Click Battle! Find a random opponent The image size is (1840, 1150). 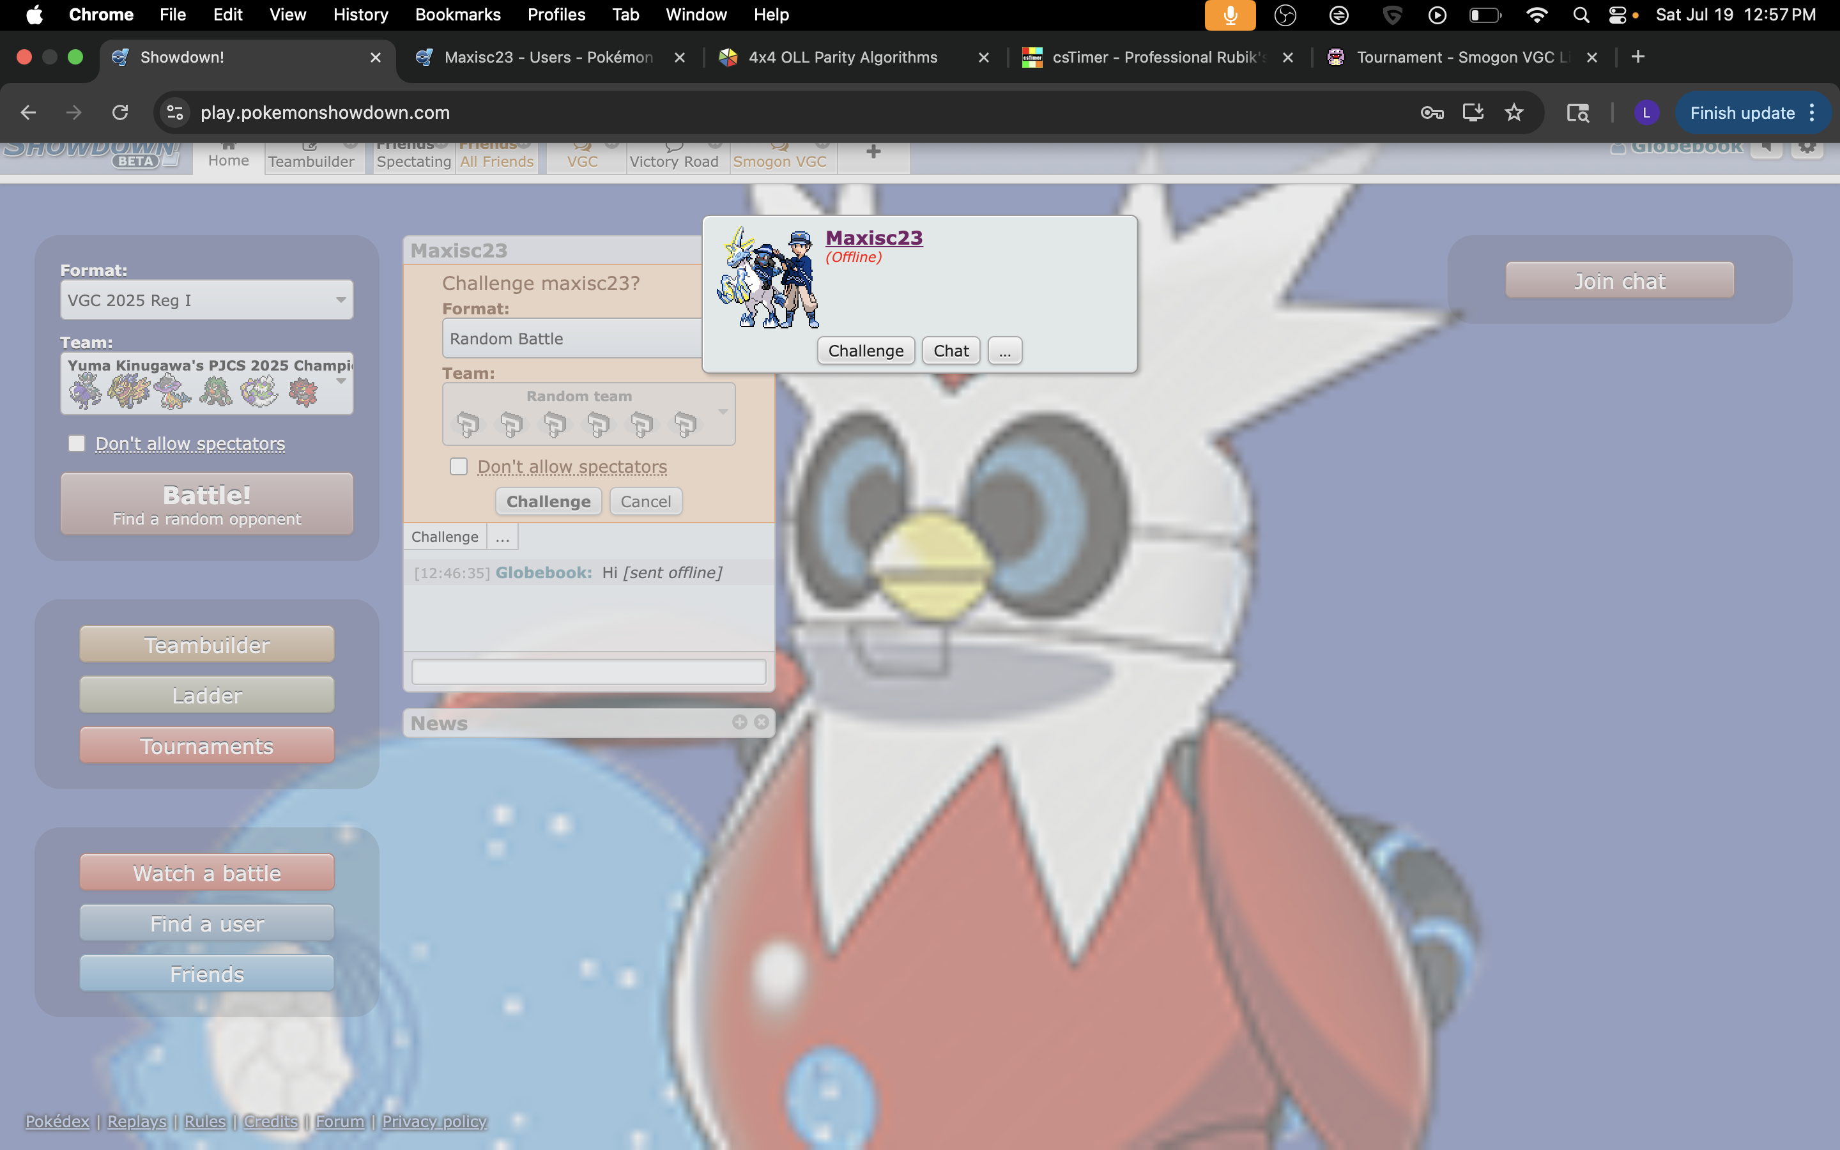coord(207,503)
